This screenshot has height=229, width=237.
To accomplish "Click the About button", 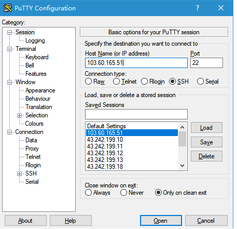I will tap(25, 221).
